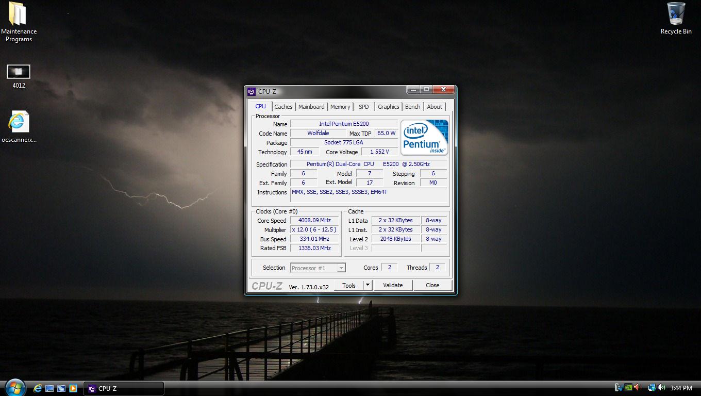The height and width of the screenshot is (396, 701).
Task: Switch to the Caches tab
Action: [x=283, y=107]
